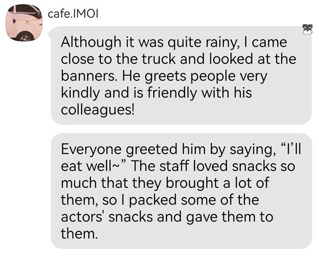Click the schnauzer dog sticker icon
Viewport: 319px width, 258px height.
307,29
